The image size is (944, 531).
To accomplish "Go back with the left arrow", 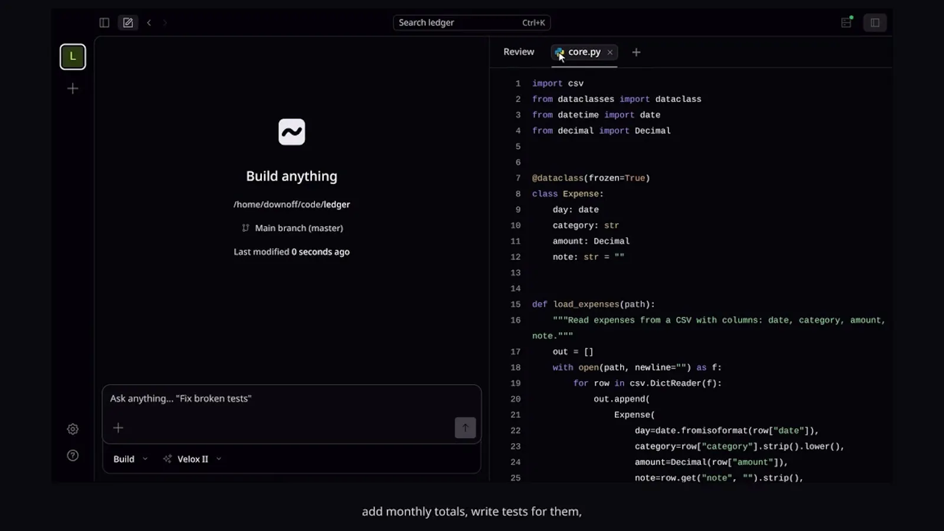I will [149, 22].
